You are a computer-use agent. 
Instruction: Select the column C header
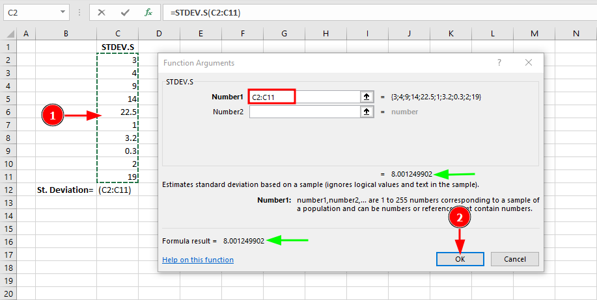(117, 33)
